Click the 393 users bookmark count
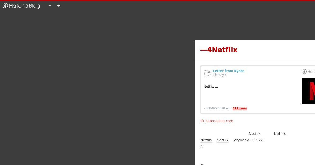This screenshot has height=165, width=315. tap(240, 108)
